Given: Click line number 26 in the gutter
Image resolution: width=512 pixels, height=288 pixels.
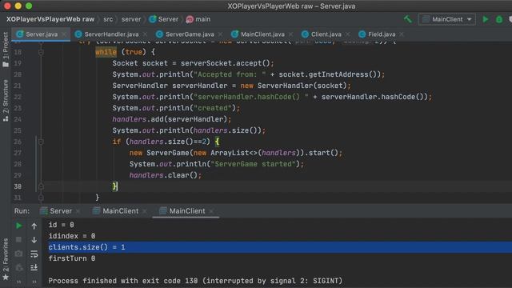Looking at the screenshot, I should (18, 142).
